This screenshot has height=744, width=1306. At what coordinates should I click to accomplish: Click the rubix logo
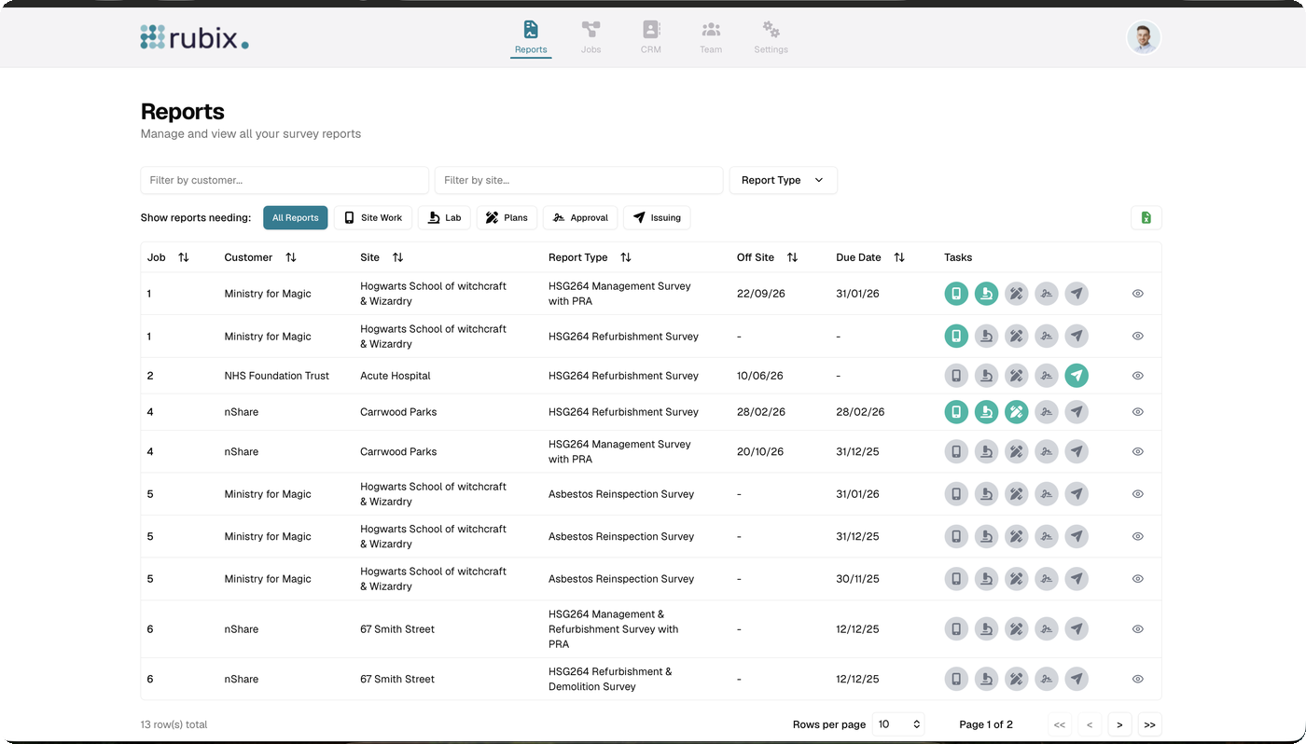pos(195,37)
